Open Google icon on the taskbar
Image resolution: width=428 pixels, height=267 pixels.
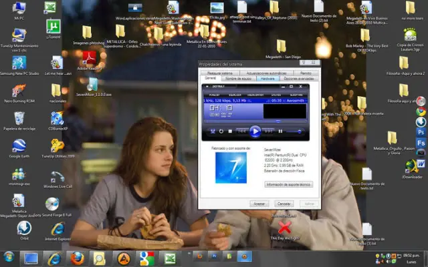pyautogui.click(x=147, y=258)
